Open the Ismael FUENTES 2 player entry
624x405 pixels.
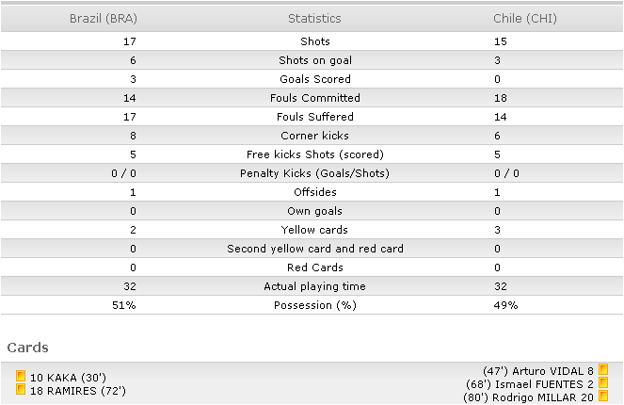coord(530,384)
